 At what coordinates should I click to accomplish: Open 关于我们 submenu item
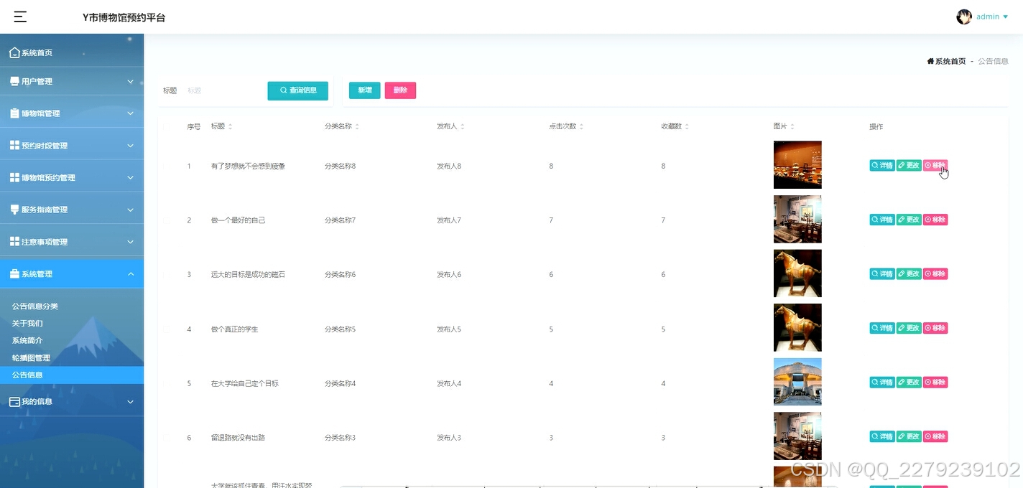tap(27, 324)
